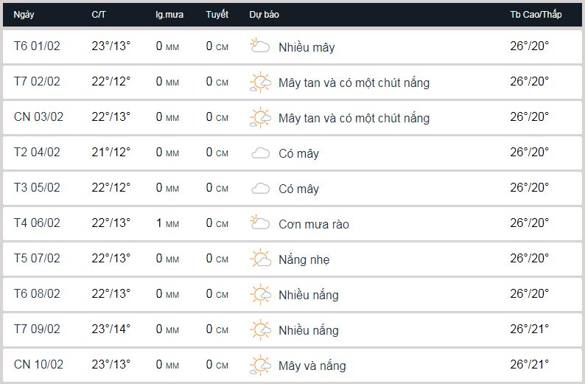The height and width of the screenshot is (384, 585).
Task: Click temperature 22°/12° for T7 02/02
Action: tap(111, 81)
